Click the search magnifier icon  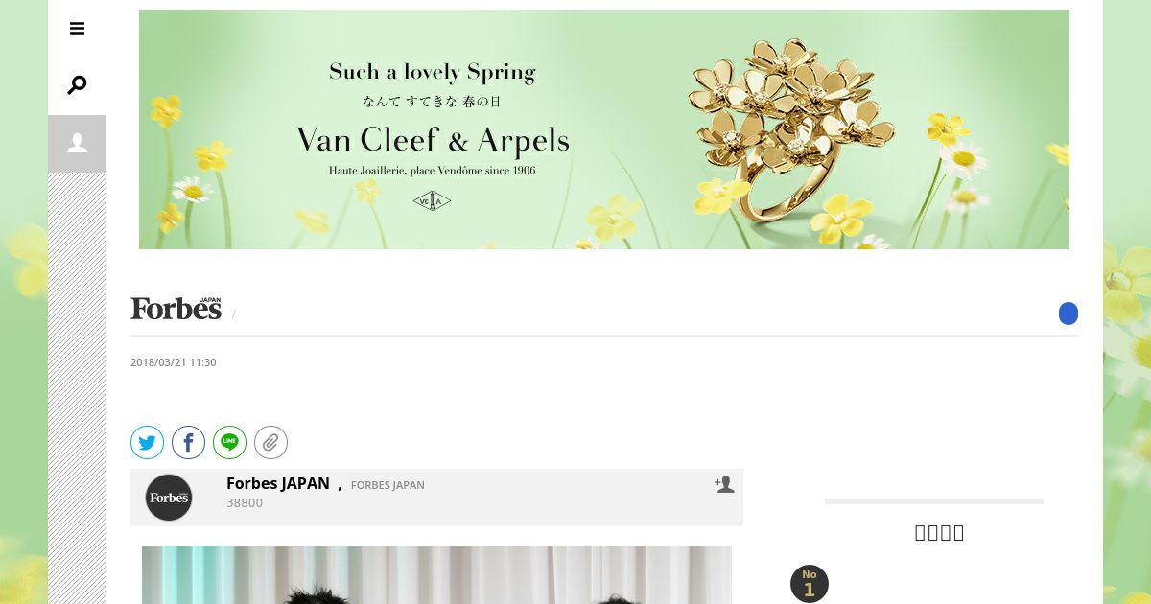tap(77, 85)
